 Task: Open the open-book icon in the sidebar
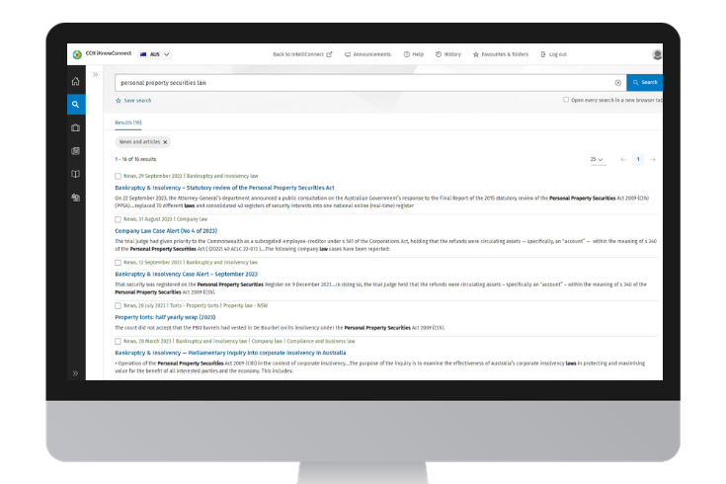(x=76, y=174)
